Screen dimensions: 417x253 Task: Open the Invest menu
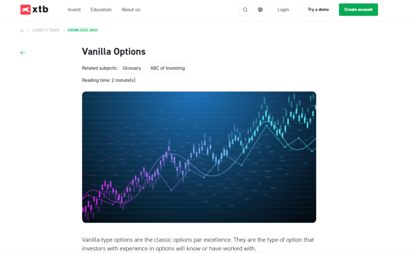tap(74, 10)
